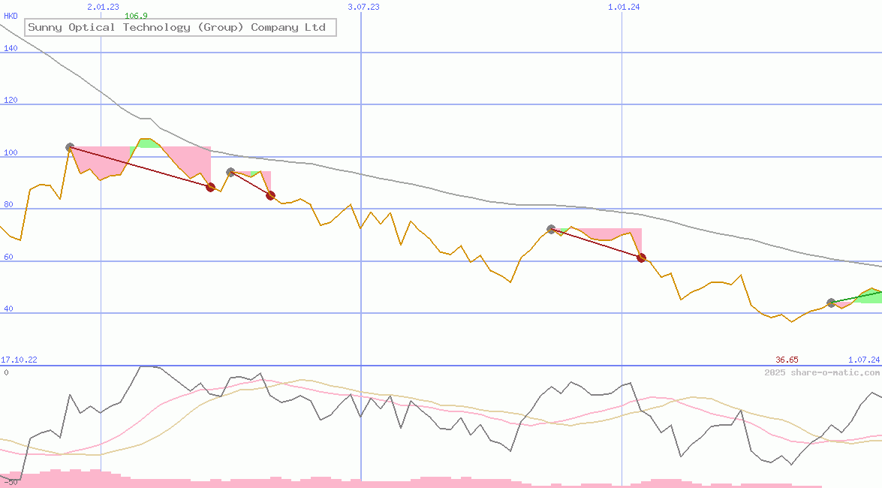Click the -30 indicator axis label

[x=11, y=482]
